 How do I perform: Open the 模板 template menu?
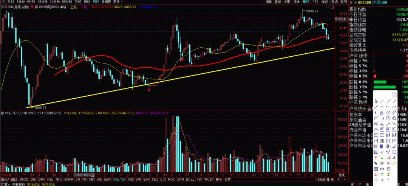point(330,180)
